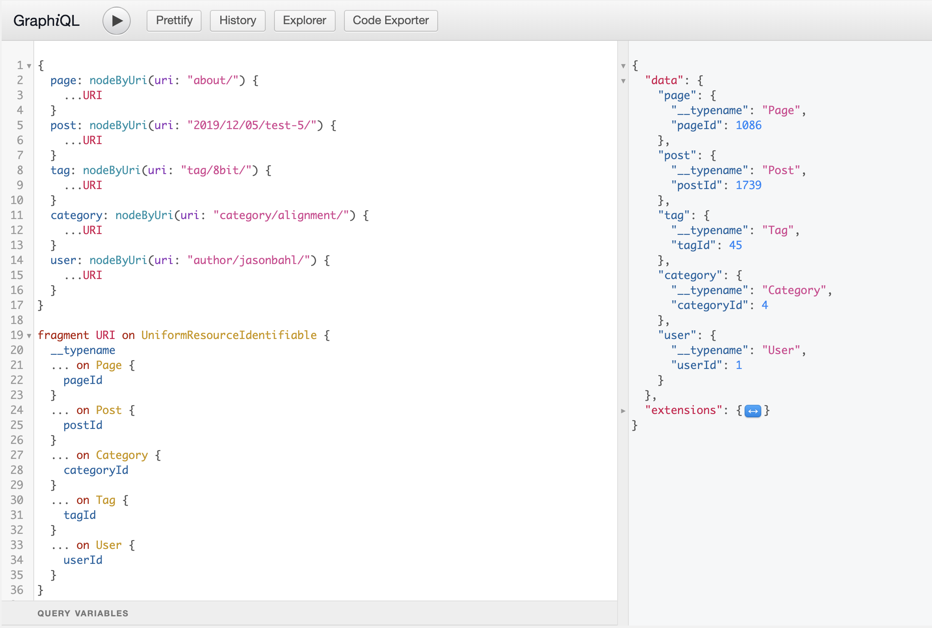Viewport: 932px width, 628px height.
Task: Click UniformResourceIdentifiable type in fragment
Action: click(x=229, y=335)
